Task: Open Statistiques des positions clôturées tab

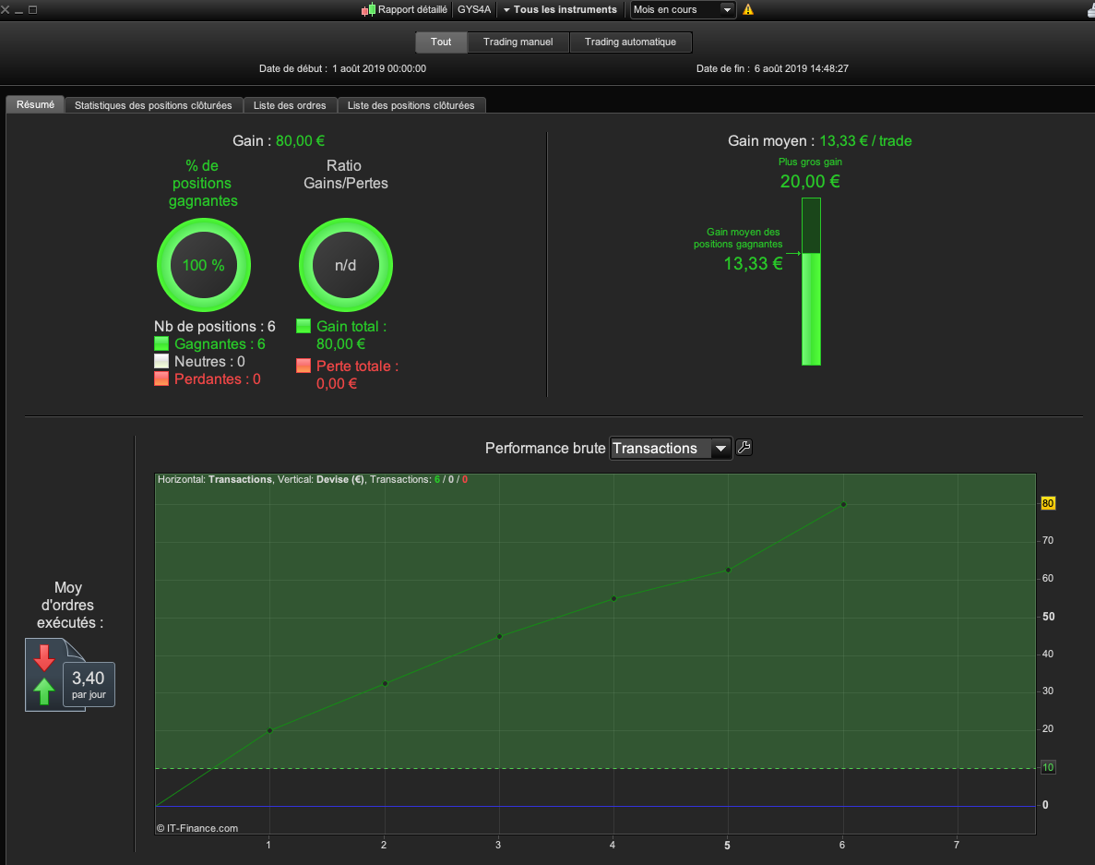Action: pyautogui.click(x=154, y=105)
